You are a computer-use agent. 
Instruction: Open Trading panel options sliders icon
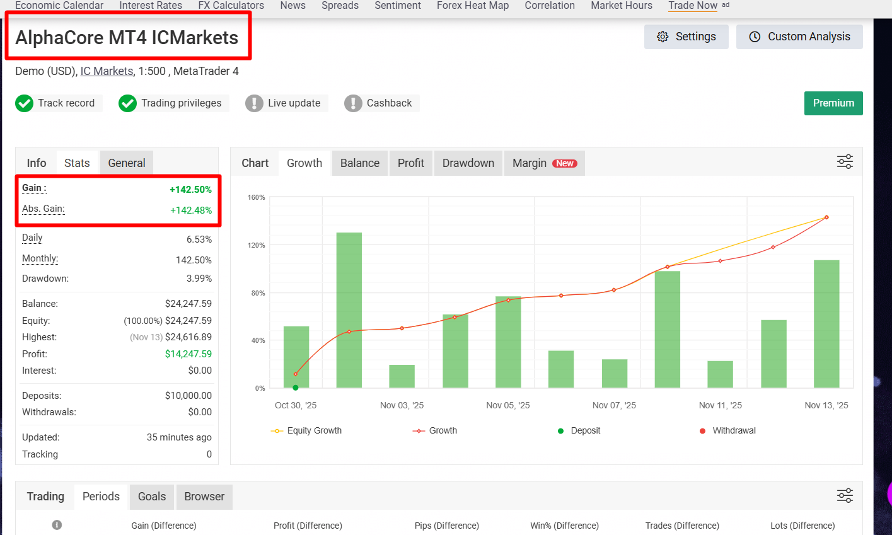pos(845,495)
